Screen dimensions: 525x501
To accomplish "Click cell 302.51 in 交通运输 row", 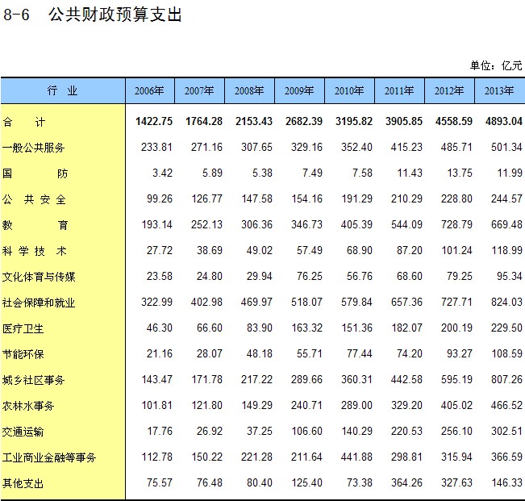I will coord(506,431).
